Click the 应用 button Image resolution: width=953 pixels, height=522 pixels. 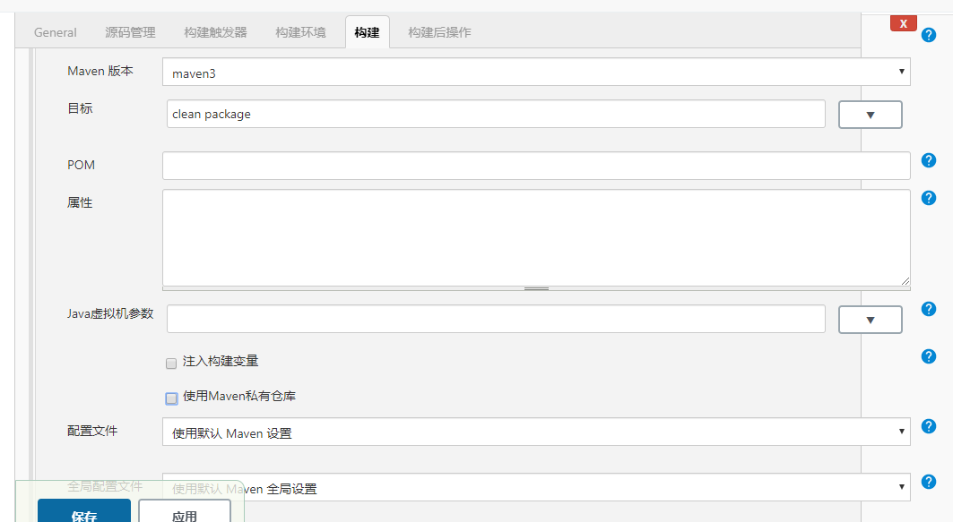pyautogui.click(x=184, y=511)
